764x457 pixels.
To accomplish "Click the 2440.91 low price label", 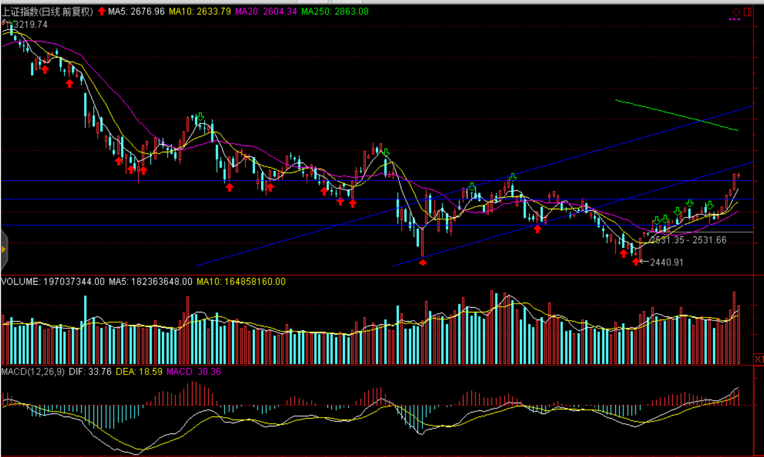I will tap(667, 262).
